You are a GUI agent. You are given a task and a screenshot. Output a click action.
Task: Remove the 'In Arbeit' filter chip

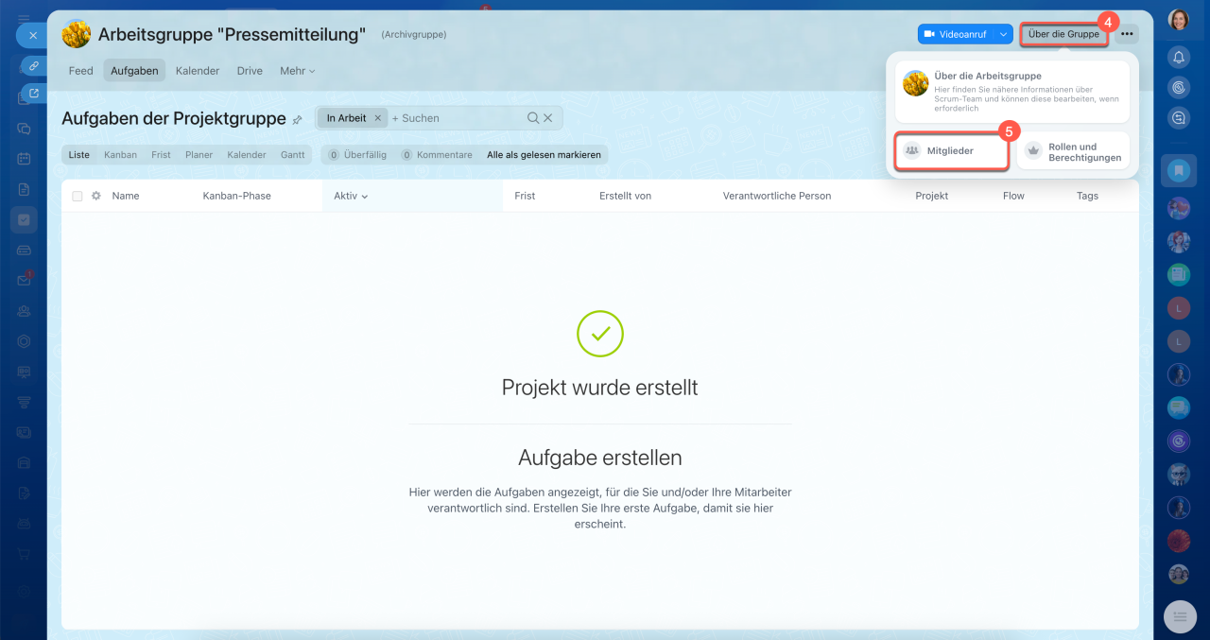point(377,118)
